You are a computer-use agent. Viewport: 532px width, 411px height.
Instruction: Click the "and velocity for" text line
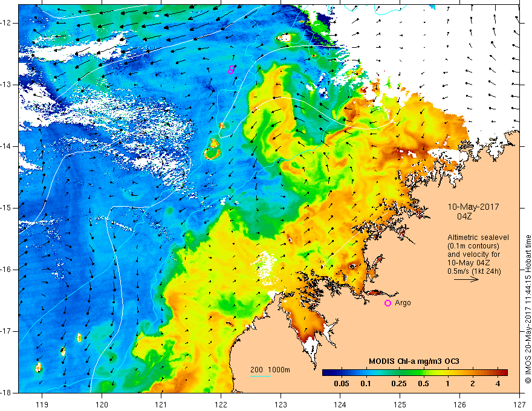click(473, 254)
